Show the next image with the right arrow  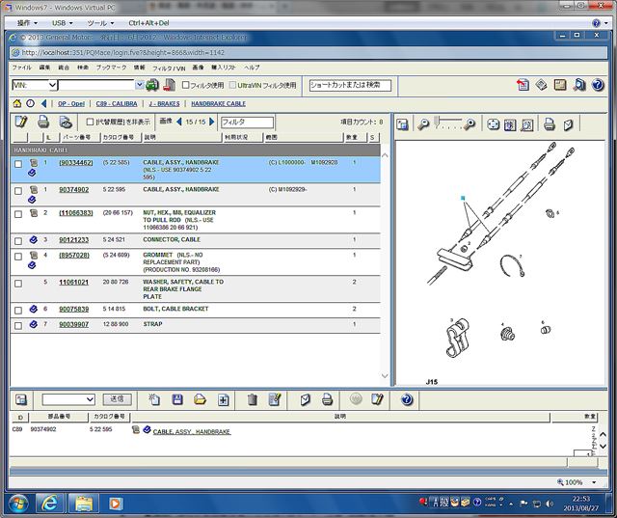coord(212,122)
